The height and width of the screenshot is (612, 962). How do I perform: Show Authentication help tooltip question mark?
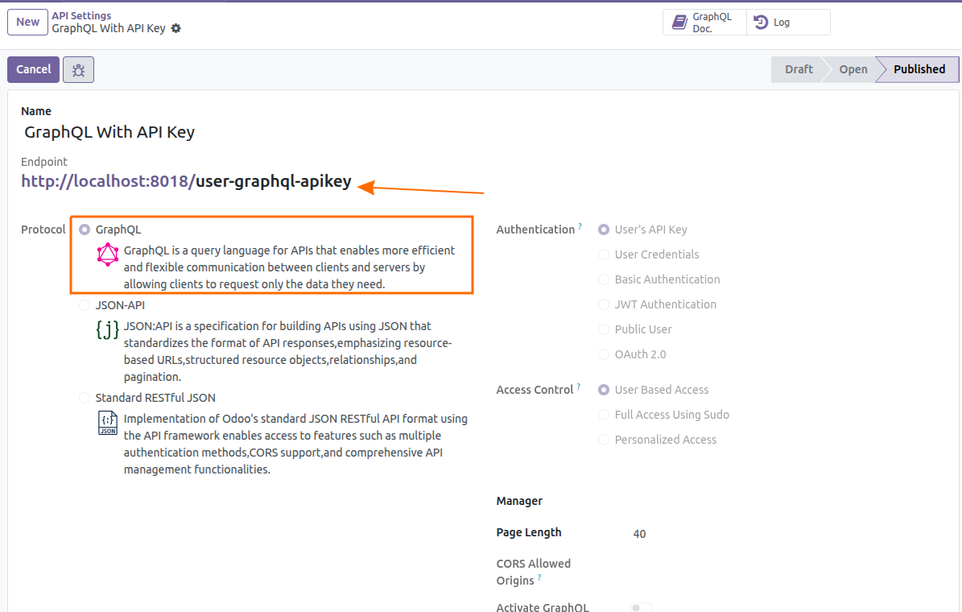click(580, 228)
